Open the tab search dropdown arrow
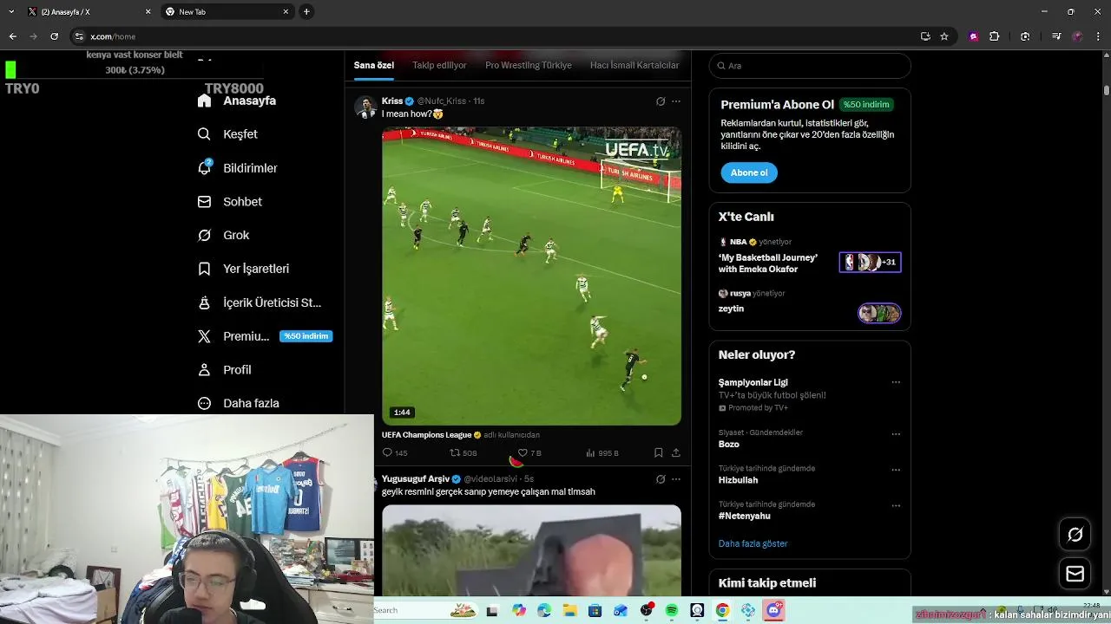 point(12,11)
